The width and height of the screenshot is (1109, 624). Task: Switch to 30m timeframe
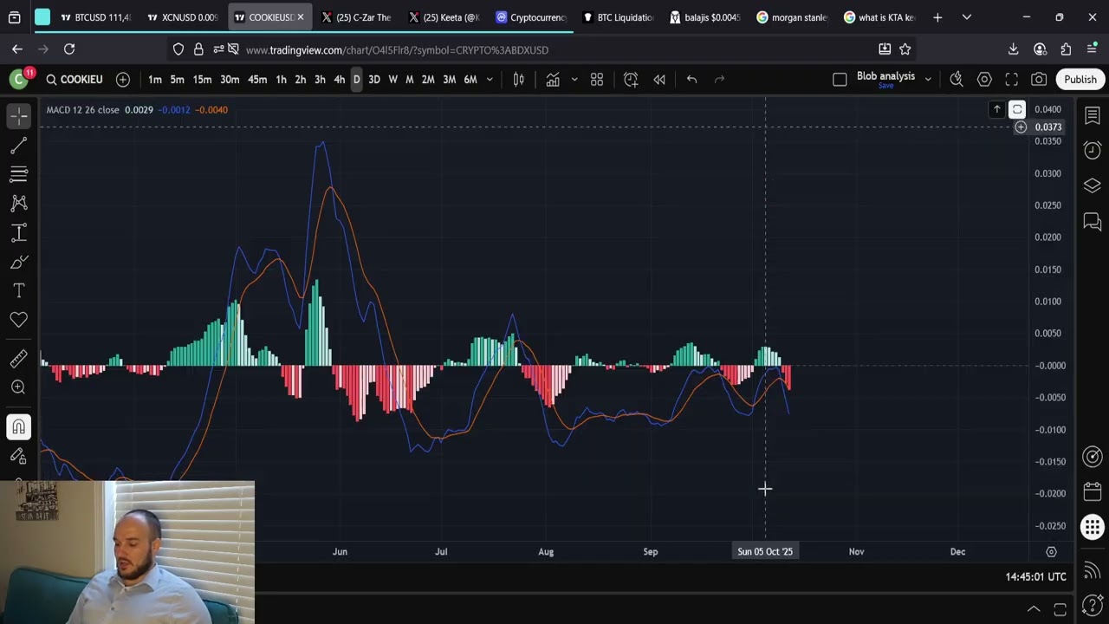[230, 80]
